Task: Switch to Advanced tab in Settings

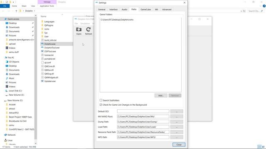Action: click(x=167, y=10)
